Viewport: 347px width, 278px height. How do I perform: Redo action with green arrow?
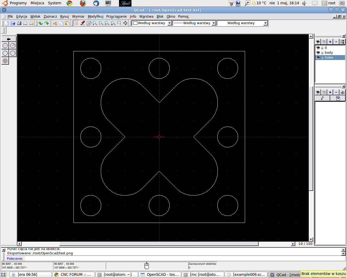pyautogui.click(x=47, y=23)
